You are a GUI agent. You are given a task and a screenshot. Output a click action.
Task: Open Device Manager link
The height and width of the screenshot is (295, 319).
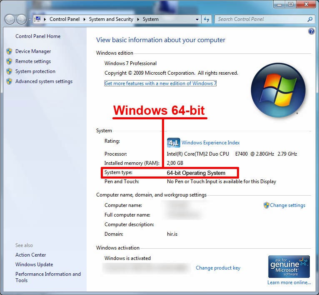click(33, 51)
